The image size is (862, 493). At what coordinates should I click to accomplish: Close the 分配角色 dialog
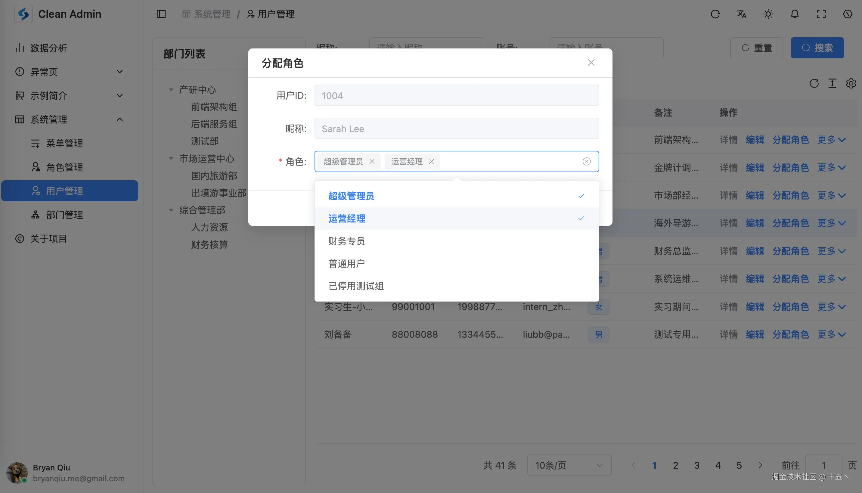(591, 63)
